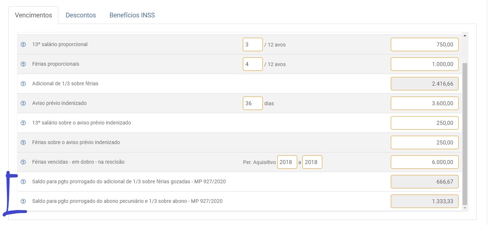Click help icon for Adicional de 1/3 sobre férias
This screenshot has width=489, height=225.
pyautogui.click(x=24, y=84)
